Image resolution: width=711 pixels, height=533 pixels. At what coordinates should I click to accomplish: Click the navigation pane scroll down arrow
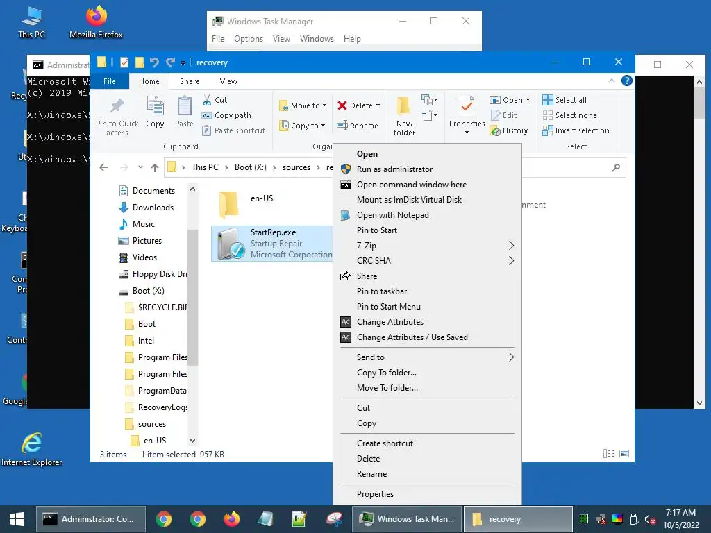(193, 441)
